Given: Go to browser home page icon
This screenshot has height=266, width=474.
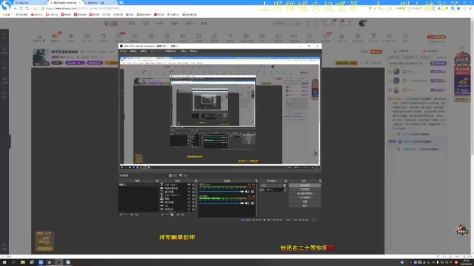Looking at the screenshot, I should (35, 8).
